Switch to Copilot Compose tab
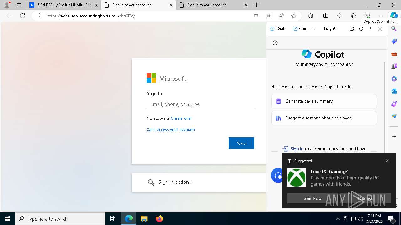 point(304,29)
